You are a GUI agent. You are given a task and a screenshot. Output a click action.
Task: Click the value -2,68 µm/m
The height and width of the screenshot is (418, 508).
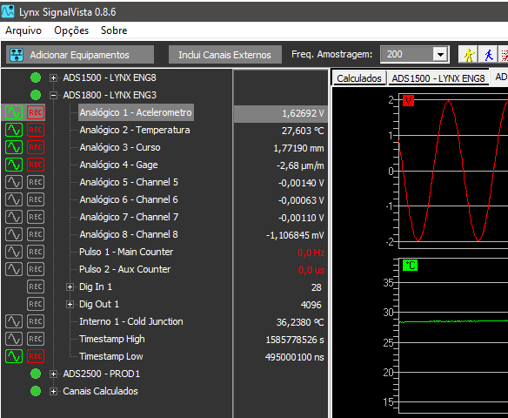(x=300, y=165)
